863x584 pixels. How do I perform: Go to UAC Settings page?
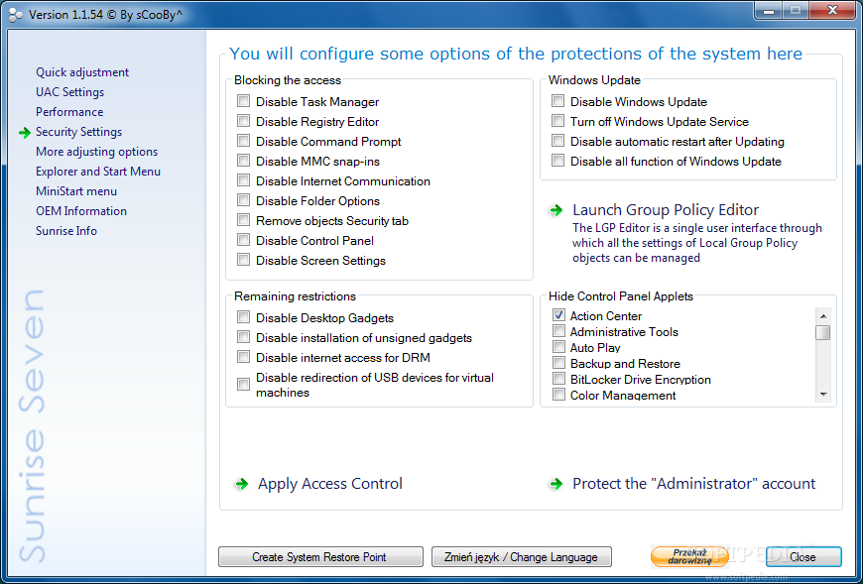coord(69,92)
